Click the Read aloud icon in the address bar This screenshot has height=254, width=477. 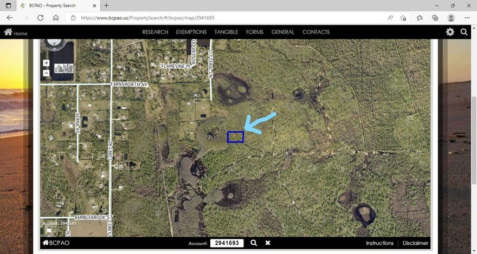[x=390, y=18]
